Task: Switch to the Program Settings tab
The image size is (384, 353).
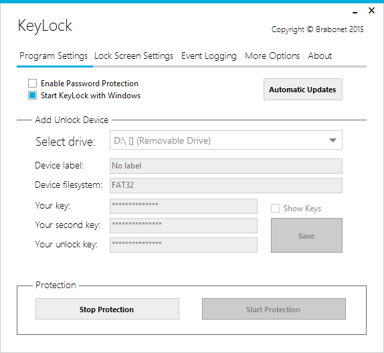Action: point(54,56)
